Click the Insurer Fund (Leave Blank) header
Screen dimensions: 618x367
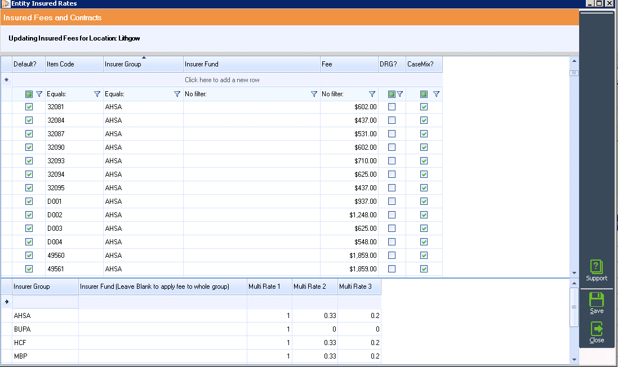pyautogui.click(x=163, y=287)
